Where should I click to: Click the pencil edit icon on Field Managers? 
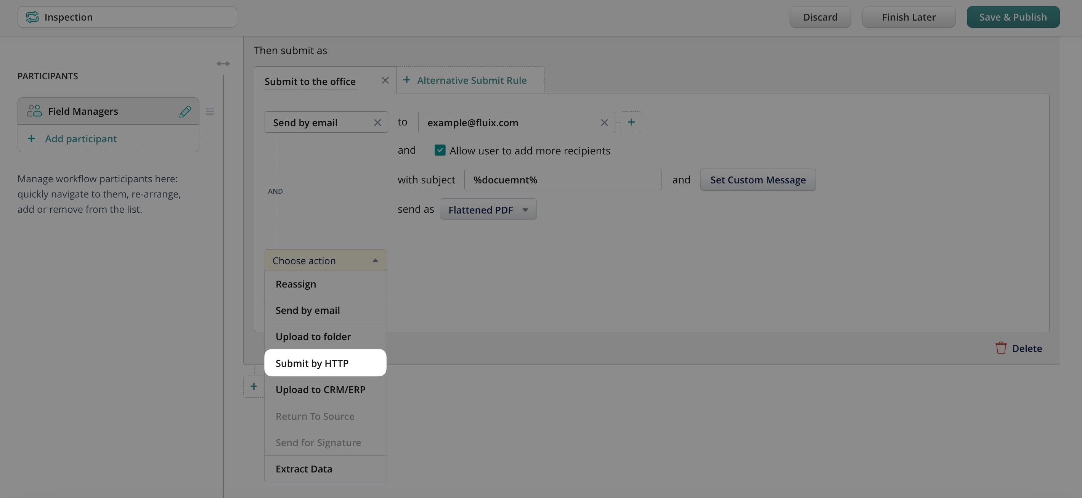185,111
